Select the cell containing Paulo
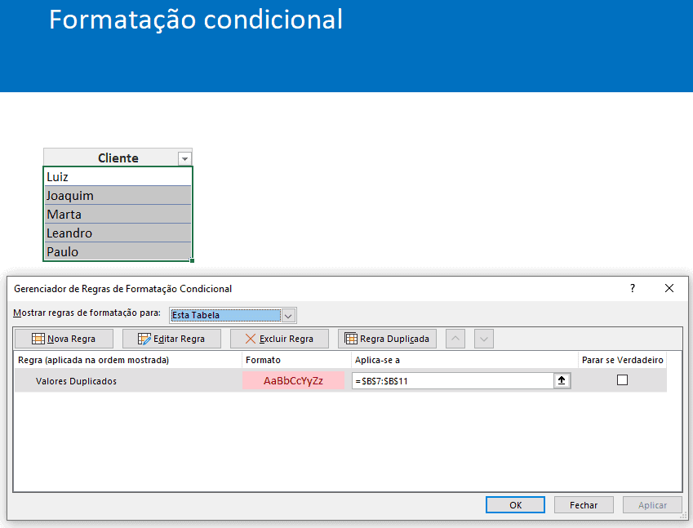Viewport: 693px width, 528px height. (x=118, y=251)
